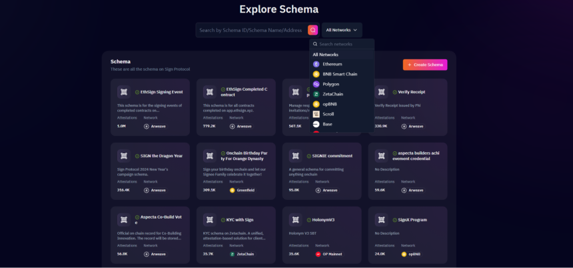
Task: Open the SignX Program schema title
Action: pos(412,220)
